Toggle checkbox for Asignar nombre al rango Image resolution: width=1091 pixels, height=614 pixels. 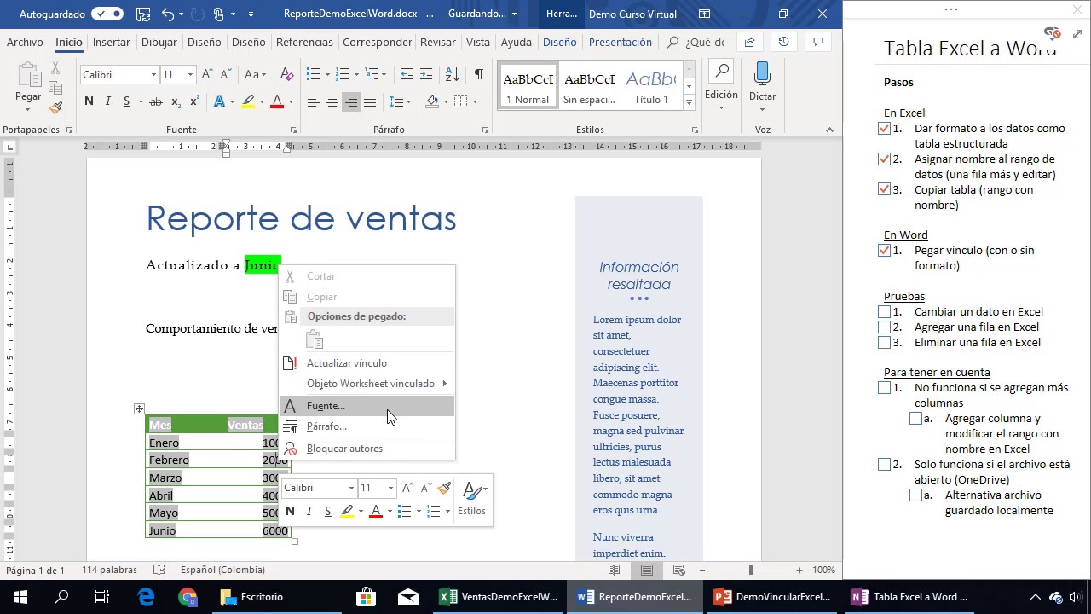pyautogui.click(x=884, y=159)
